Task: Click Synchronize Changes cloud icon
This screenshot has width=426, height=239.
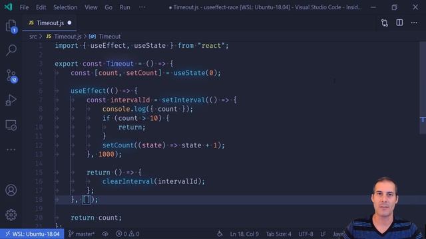Action: point(105,234)
